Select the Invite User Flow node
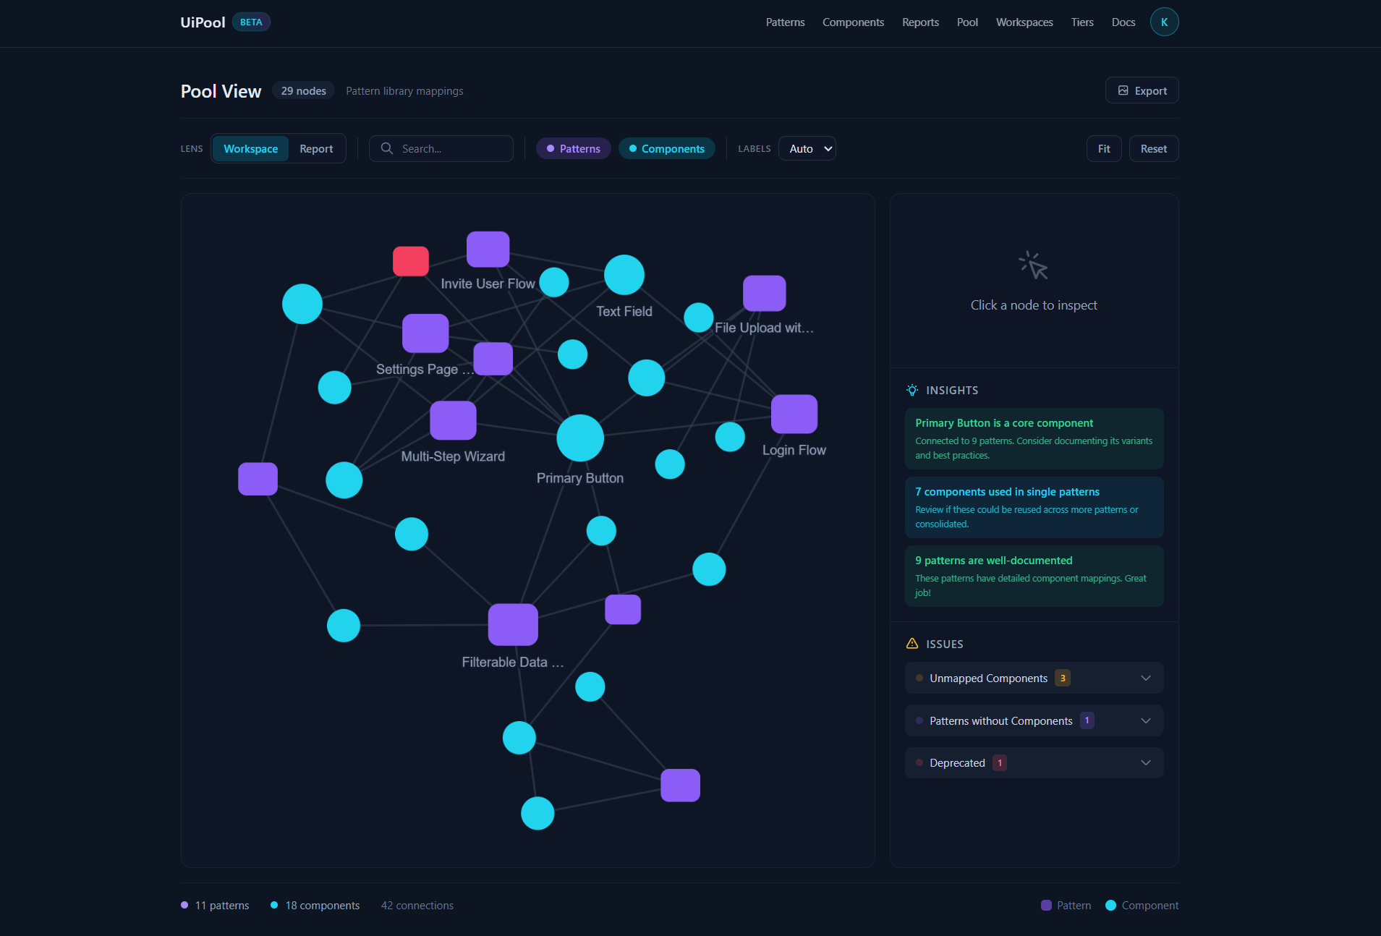 click(x=488, y=250)
